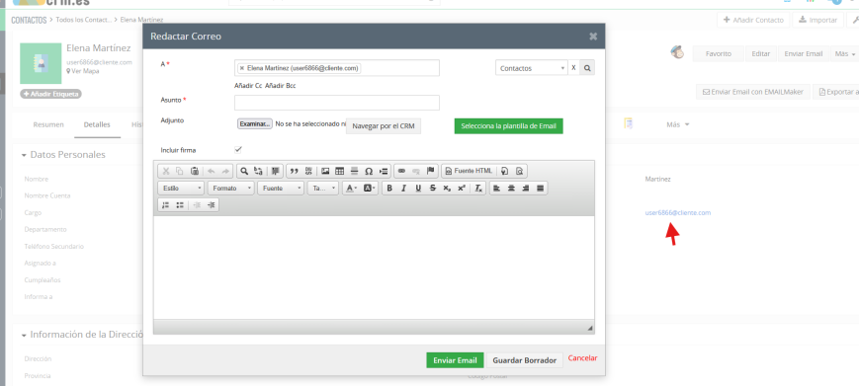The width and height of the screenshot is (859, 386).
Task: Align text left in the editor
Action: tap(497, 189)
